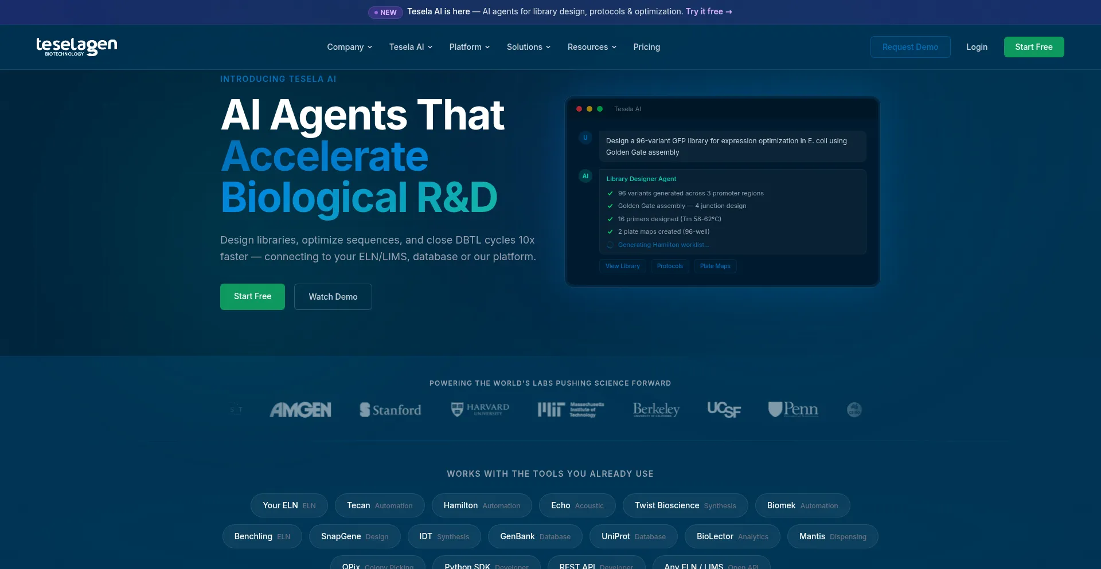Image resolution: width=1101 pixels, height=569 pixels.
Task: Click the GFP library prompt message
Action: coord(732,147)
